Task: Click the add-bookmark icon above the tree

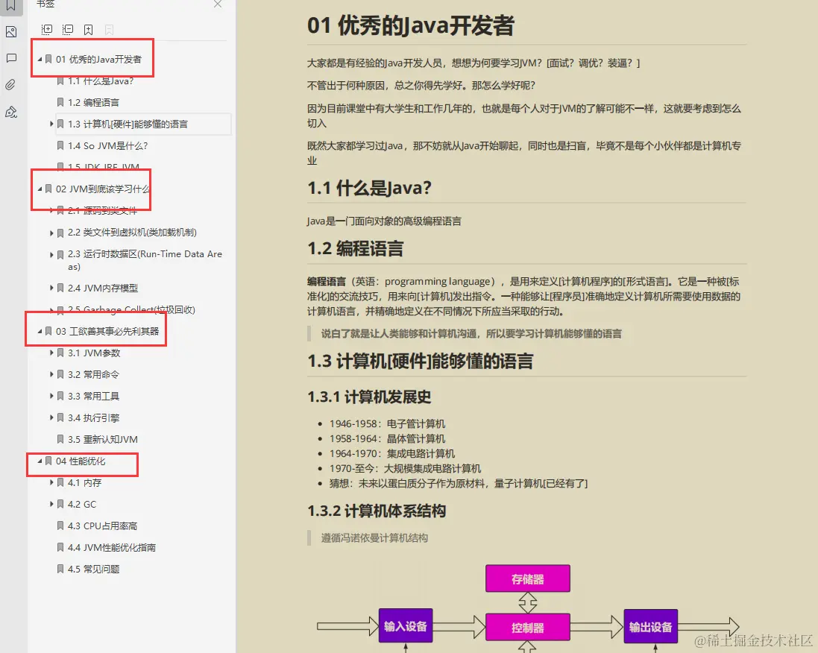Action: [x=88, y=28]
